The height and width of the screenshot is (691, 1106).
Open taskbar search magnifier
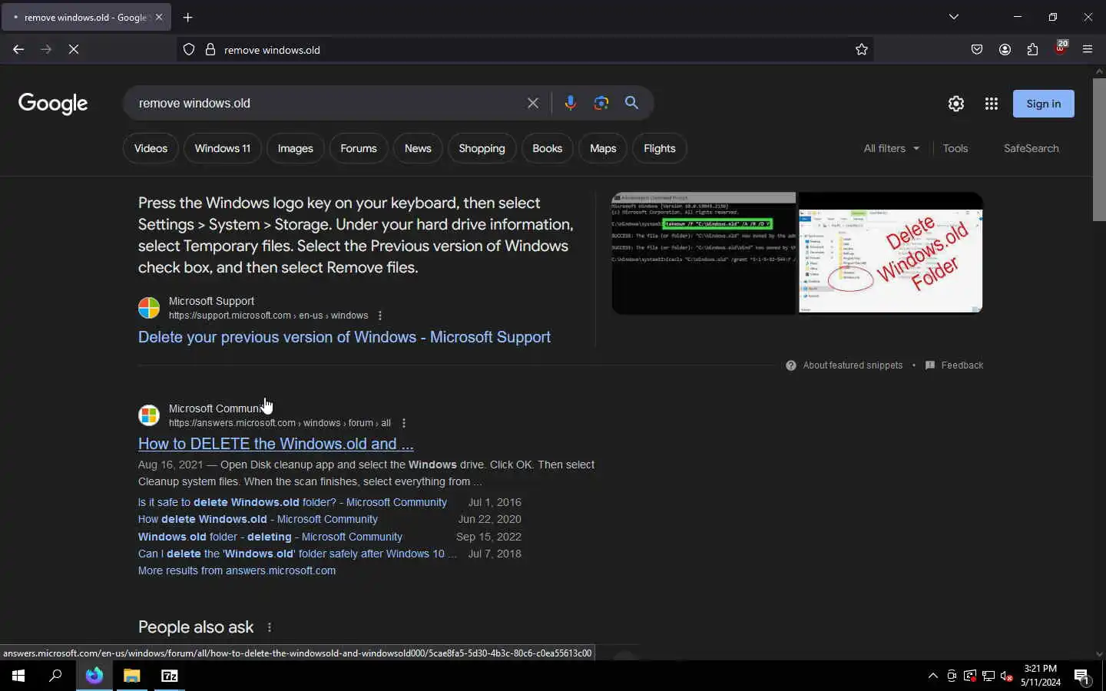(55, 676)
